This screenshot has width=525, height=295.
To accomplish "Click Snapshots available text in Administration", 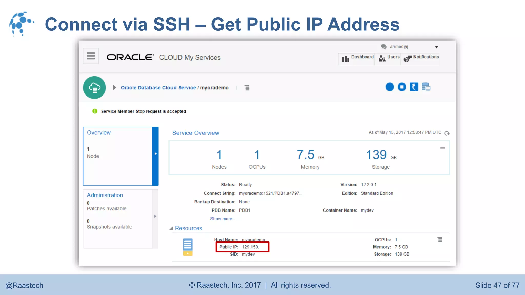I will (x=109, y=227).
